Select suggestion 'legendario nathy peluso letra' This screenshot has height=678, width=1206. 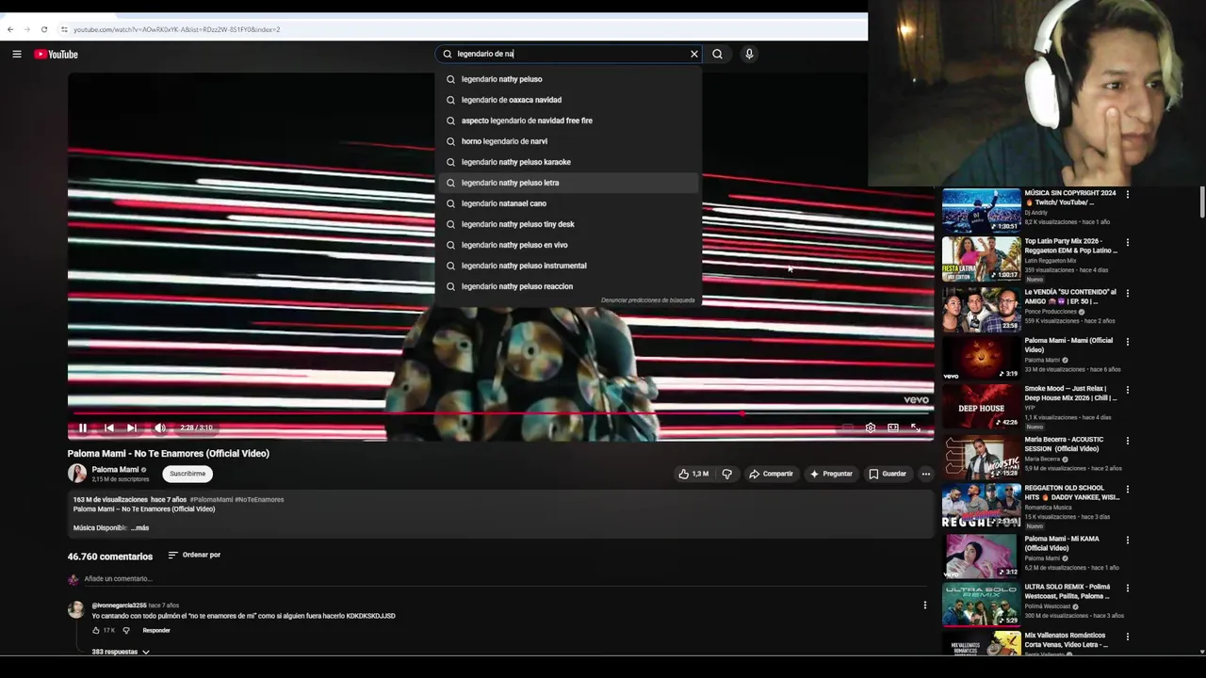[568, 183]
